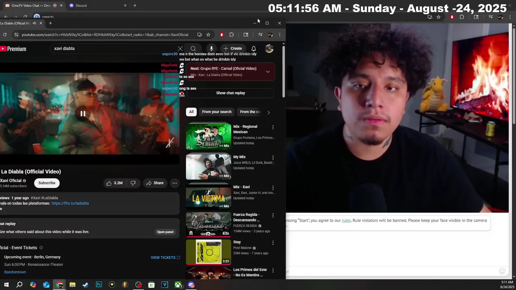
Task: Open Discord from taskbar
Action: pos(191,285)
